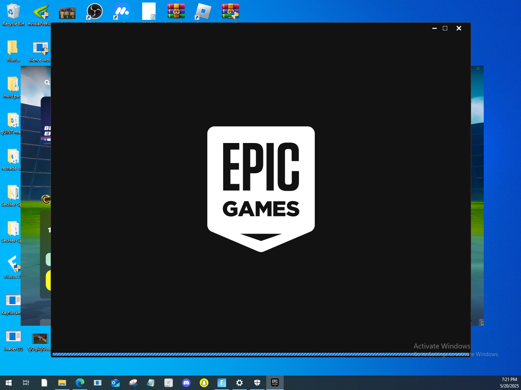Open the blue window app on the taskbar
521x390 pixels.
[98, 383]
